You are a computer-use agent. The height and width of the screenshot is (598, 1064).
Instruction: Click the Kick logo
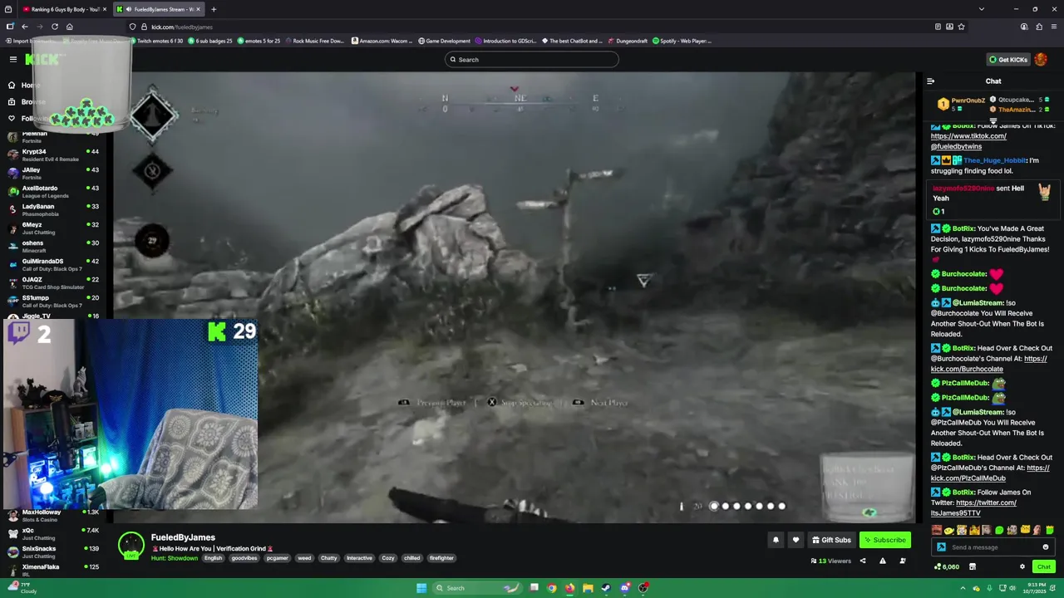pos(42,59)
